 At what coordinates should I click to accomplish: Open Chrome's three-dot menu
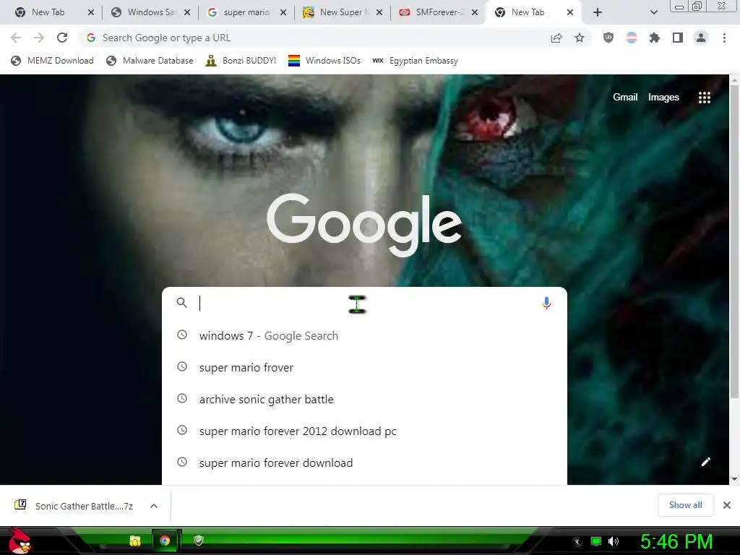pyautogui.click(x=724, y=38)
